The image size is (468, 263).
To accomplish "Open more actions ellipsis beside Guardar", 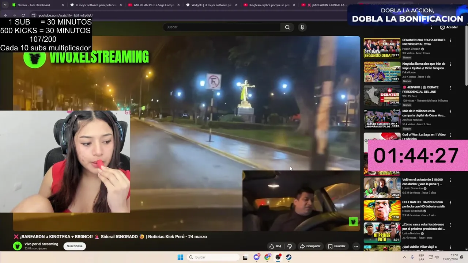I will [x=356, y=246].
